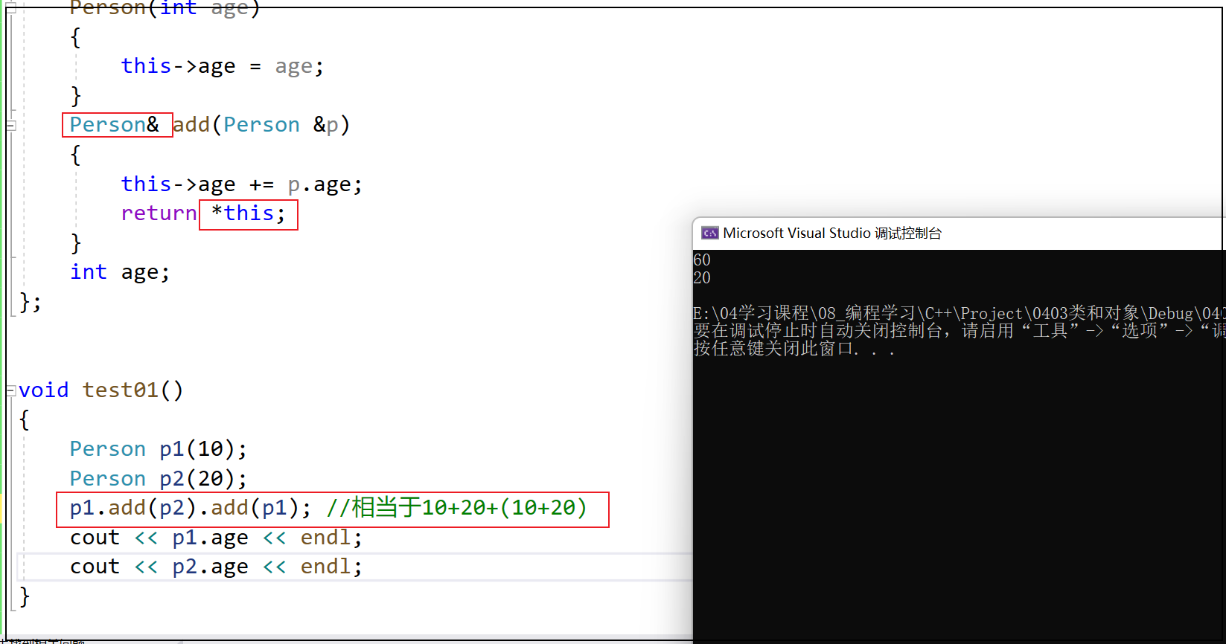1226x644 pixels.
Task: Click the highlighted cout p2.age line
Action: point(216,567)
